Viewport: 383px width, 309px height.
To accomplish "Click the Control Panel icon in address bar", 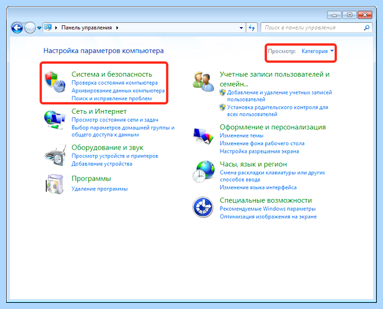I will [48, 27].
